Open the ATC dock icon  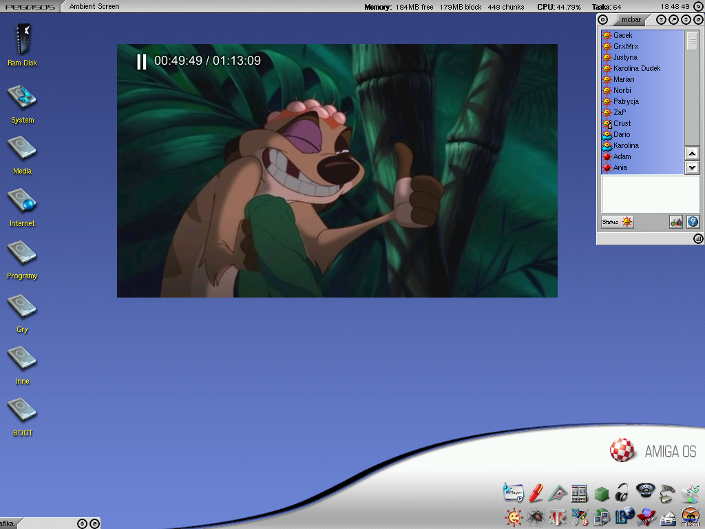558,517
